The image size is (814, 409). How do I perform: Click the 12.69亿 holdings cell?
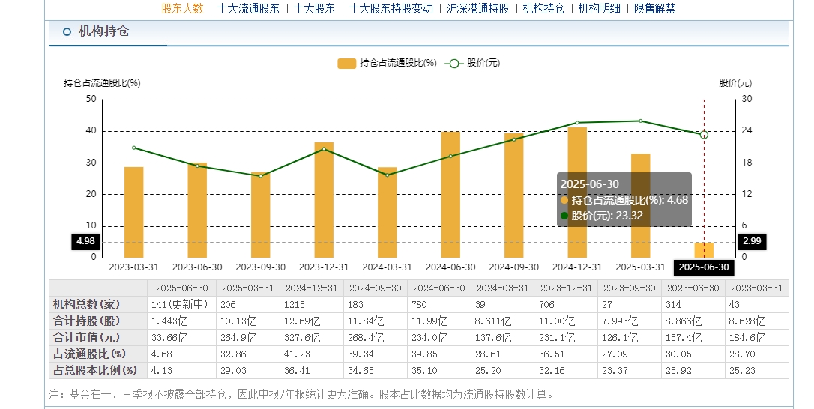pyautogui.click(x=312, y=321)
